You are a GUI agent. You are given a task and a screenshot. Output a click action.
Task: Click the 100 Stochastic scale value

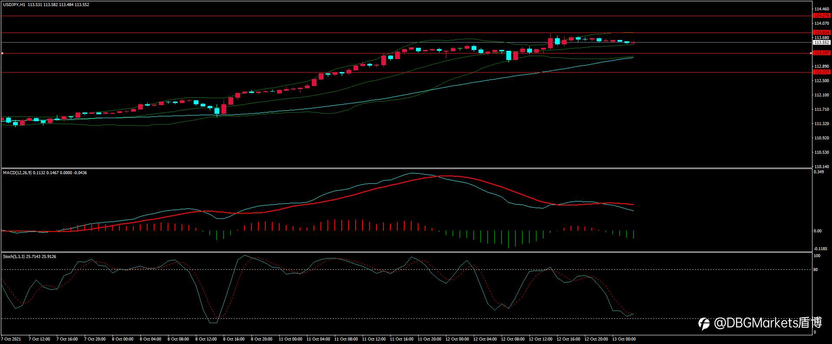pyautogui.click(x=817, y=256)
